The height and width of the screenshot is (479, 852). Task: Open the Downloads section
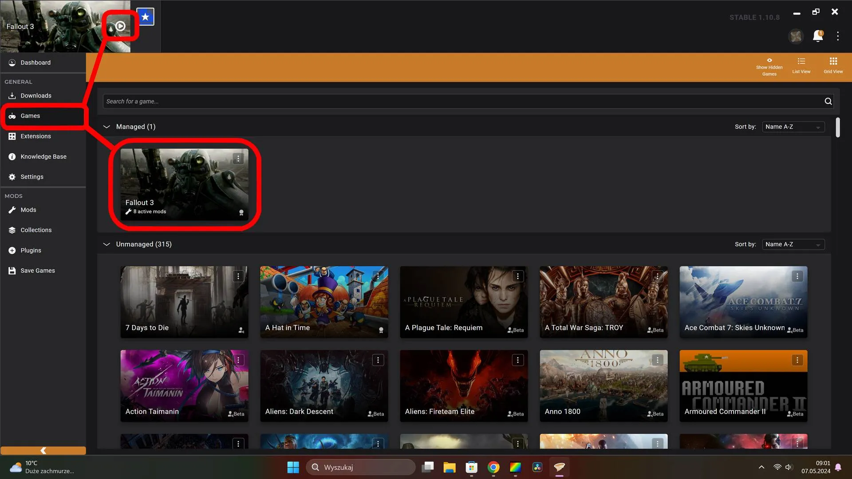[43, 95]
